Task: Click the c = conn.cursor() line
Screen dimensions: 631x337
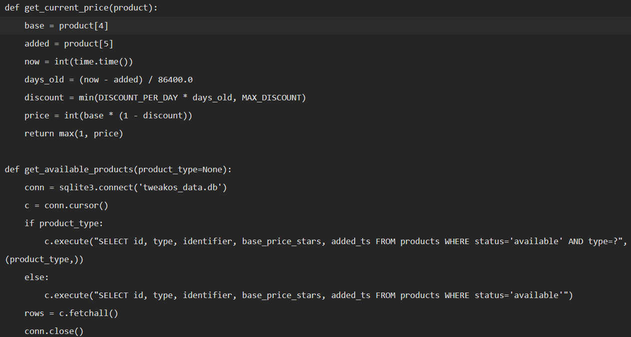Action: coord(66,205)
